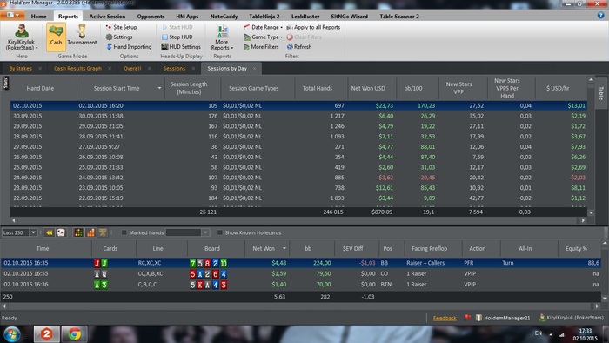Switch to Active Session tab
The image size is (609, 343).
tap(107, 17)
